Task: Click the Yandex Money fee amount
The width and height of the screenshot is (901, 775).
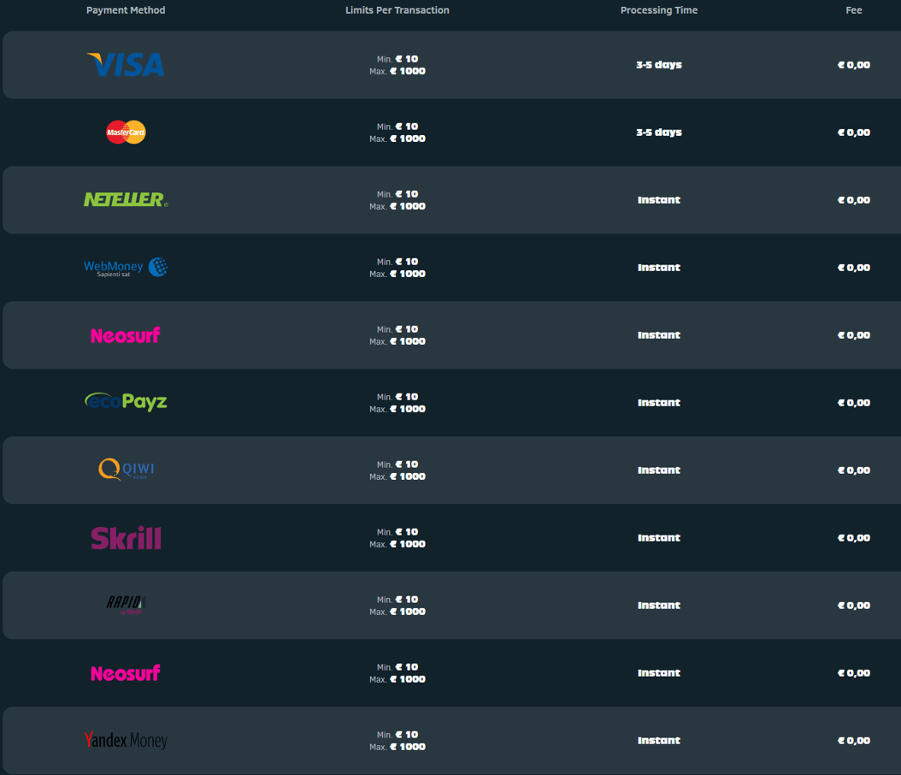Action: point(854,741)
